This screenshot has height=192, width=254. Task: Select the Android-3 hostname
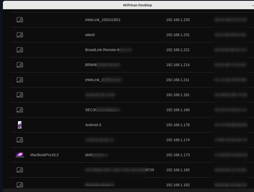click(x=93, y=125)
